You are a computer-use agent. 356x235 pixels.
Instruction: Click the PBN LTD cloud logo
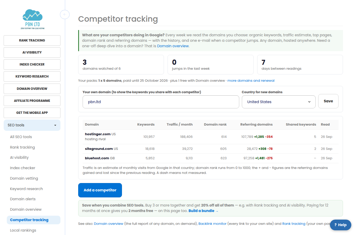(33, 19)
